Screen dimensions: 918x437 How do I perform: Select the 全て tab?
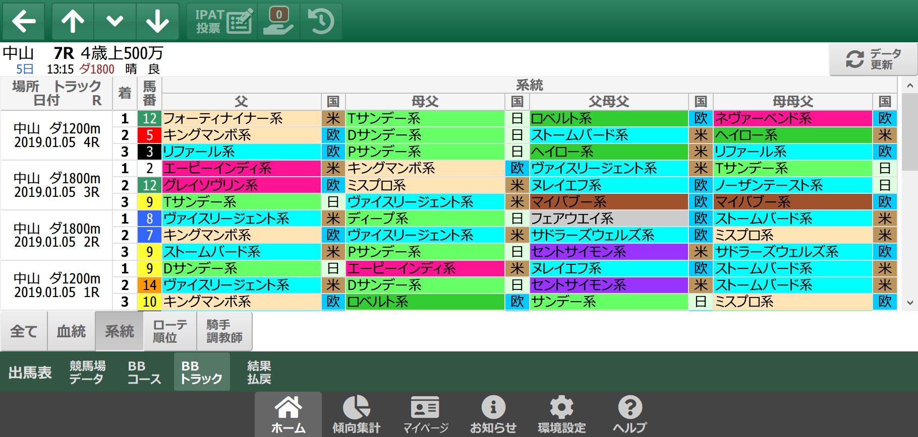[x=24, y=331]
